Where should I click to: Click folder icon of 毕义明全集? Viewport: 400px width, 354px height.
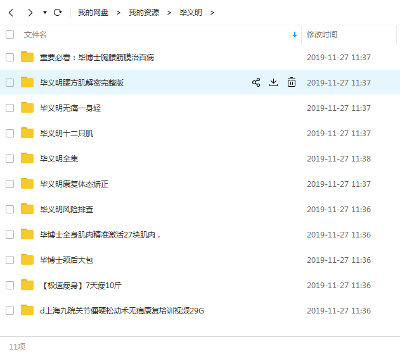pos(27,158)
